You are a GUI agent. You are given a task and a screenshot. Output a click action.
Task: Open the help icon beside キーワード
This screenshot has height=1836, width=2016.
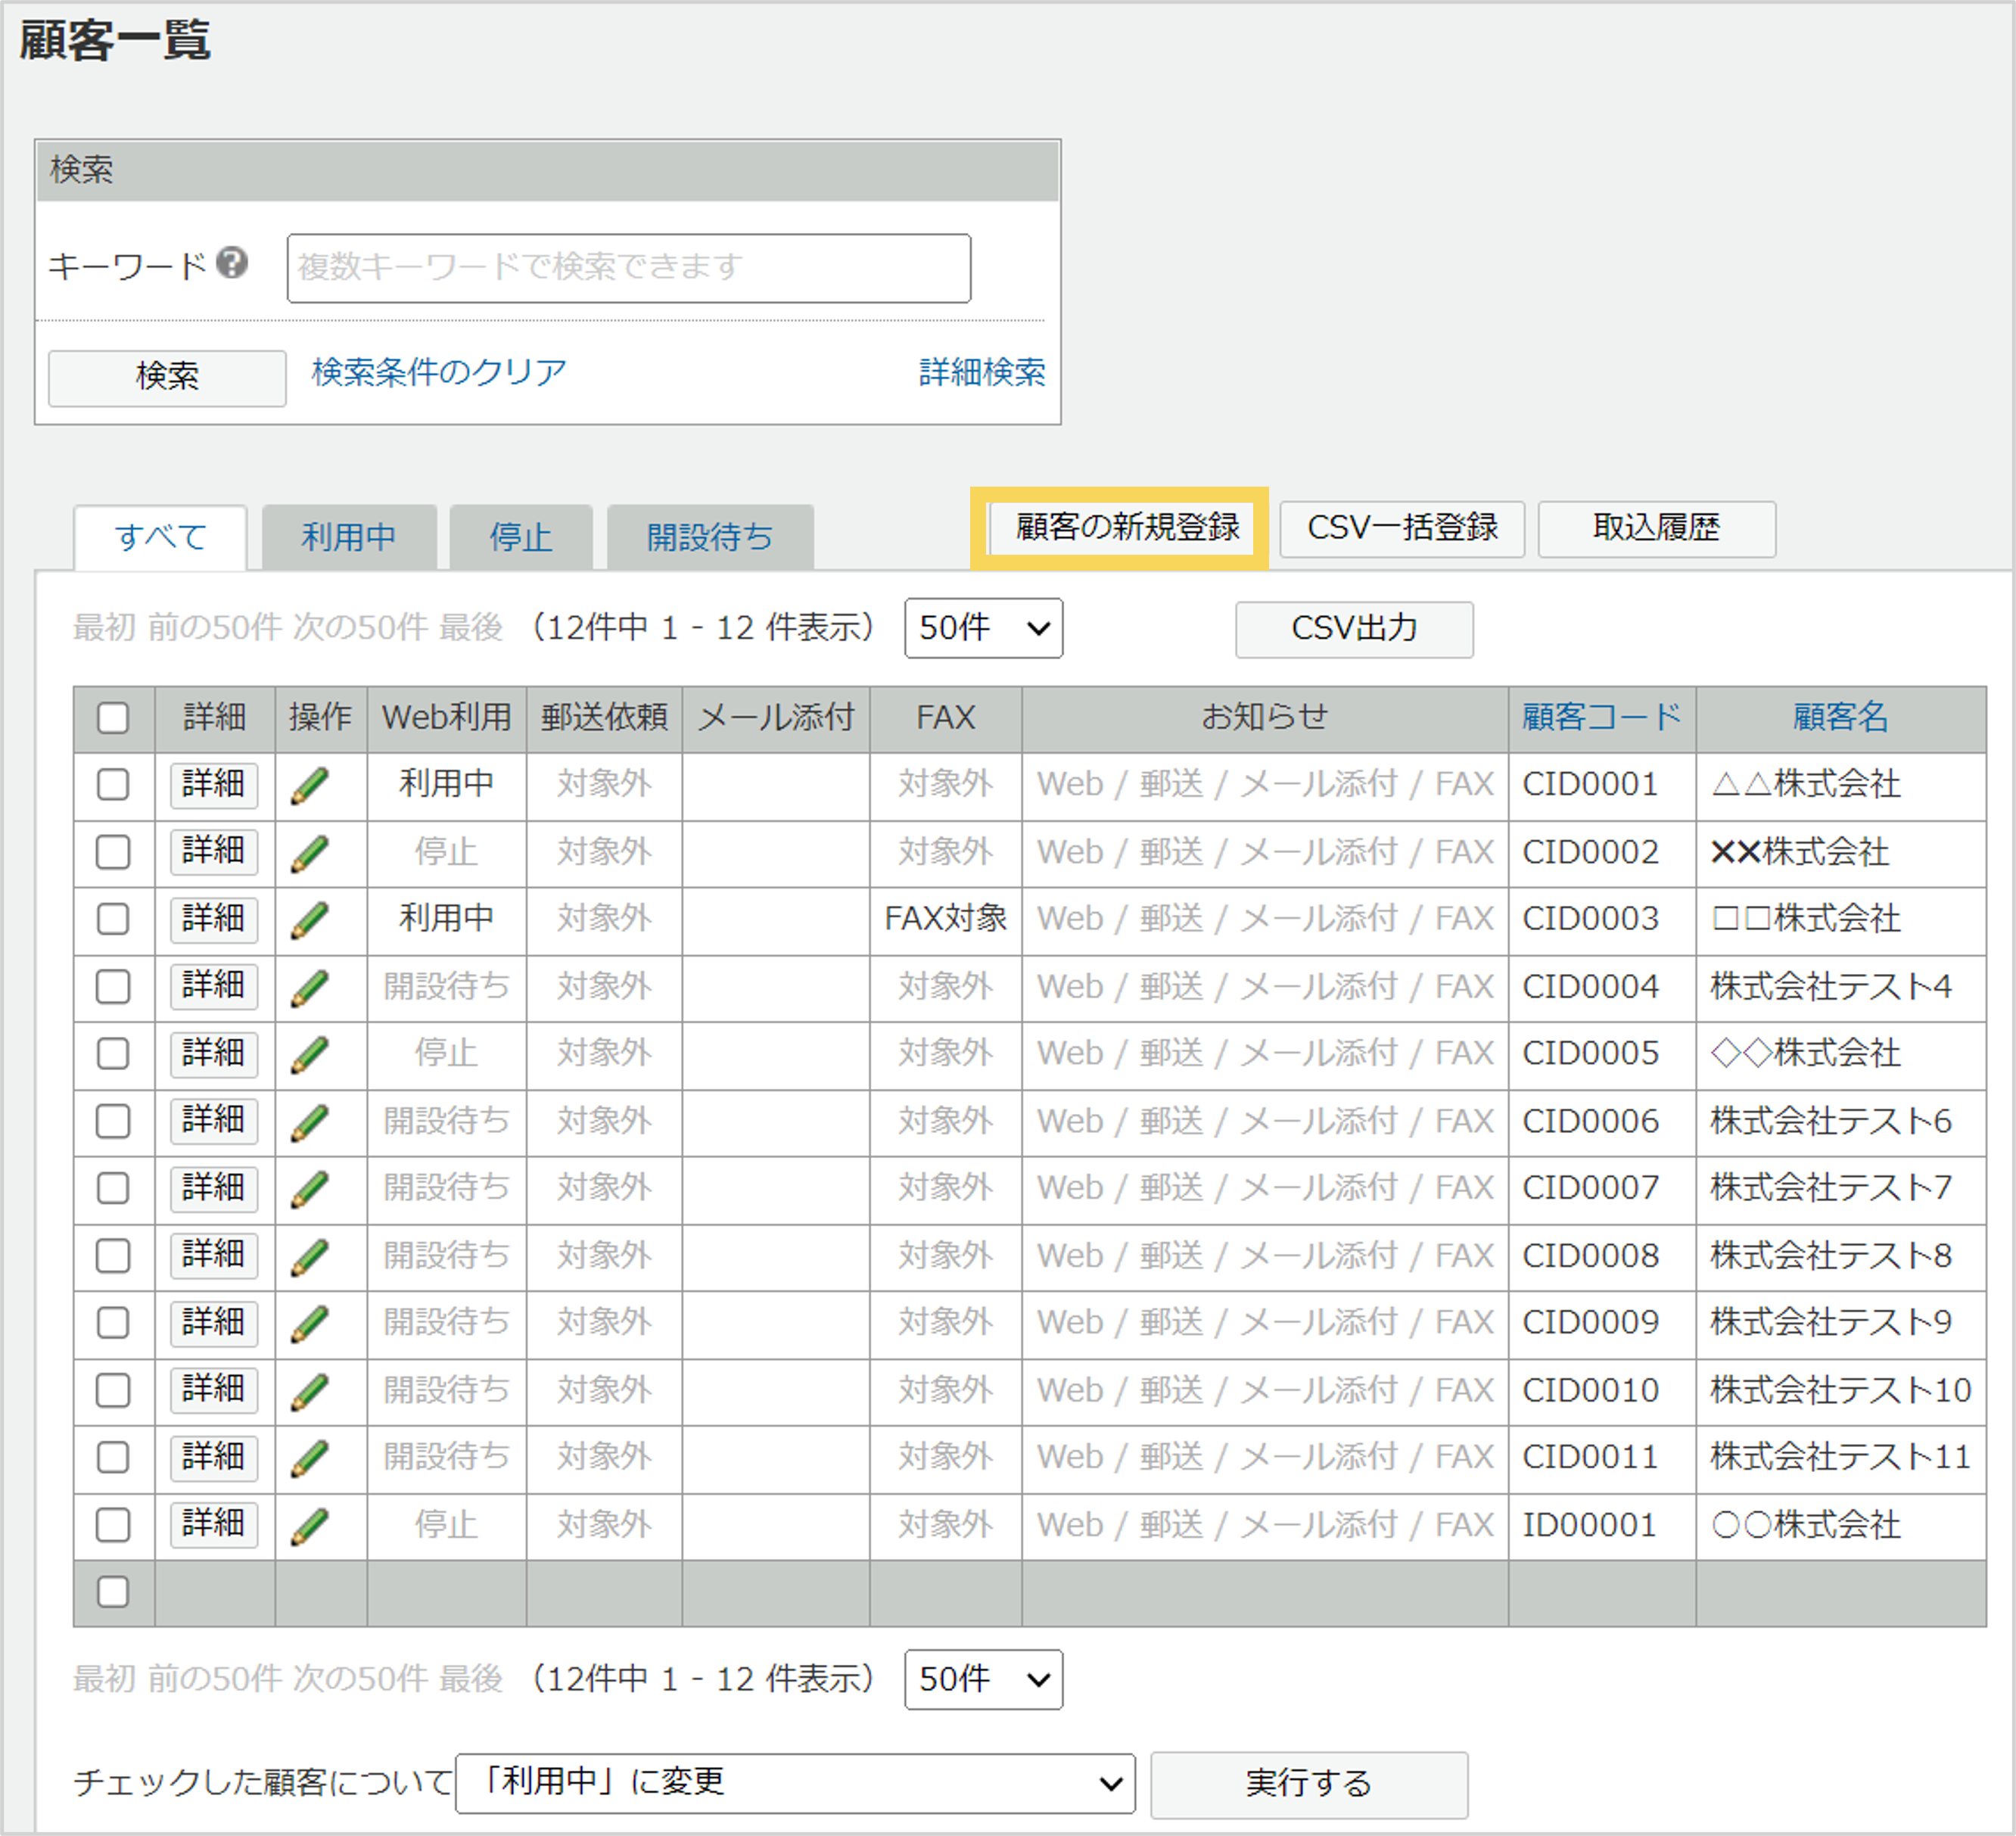point(232,264)
